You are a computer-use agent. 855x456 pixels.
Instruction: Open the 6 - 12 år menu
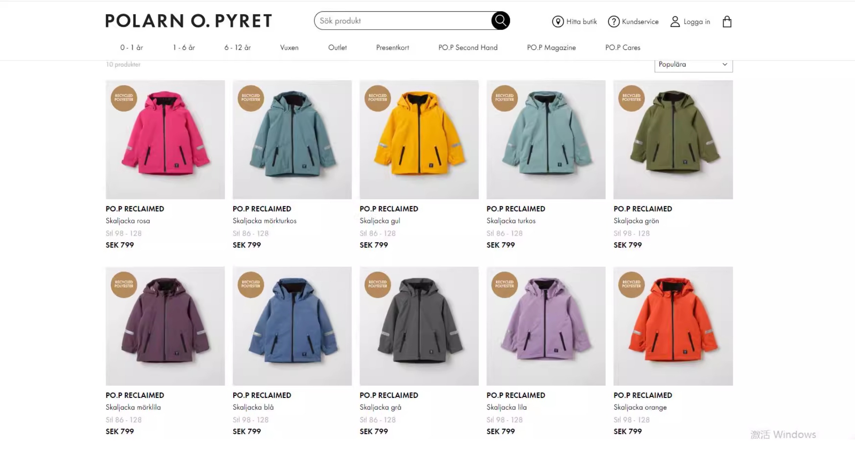pyautogui.click(x=238, y=48)
